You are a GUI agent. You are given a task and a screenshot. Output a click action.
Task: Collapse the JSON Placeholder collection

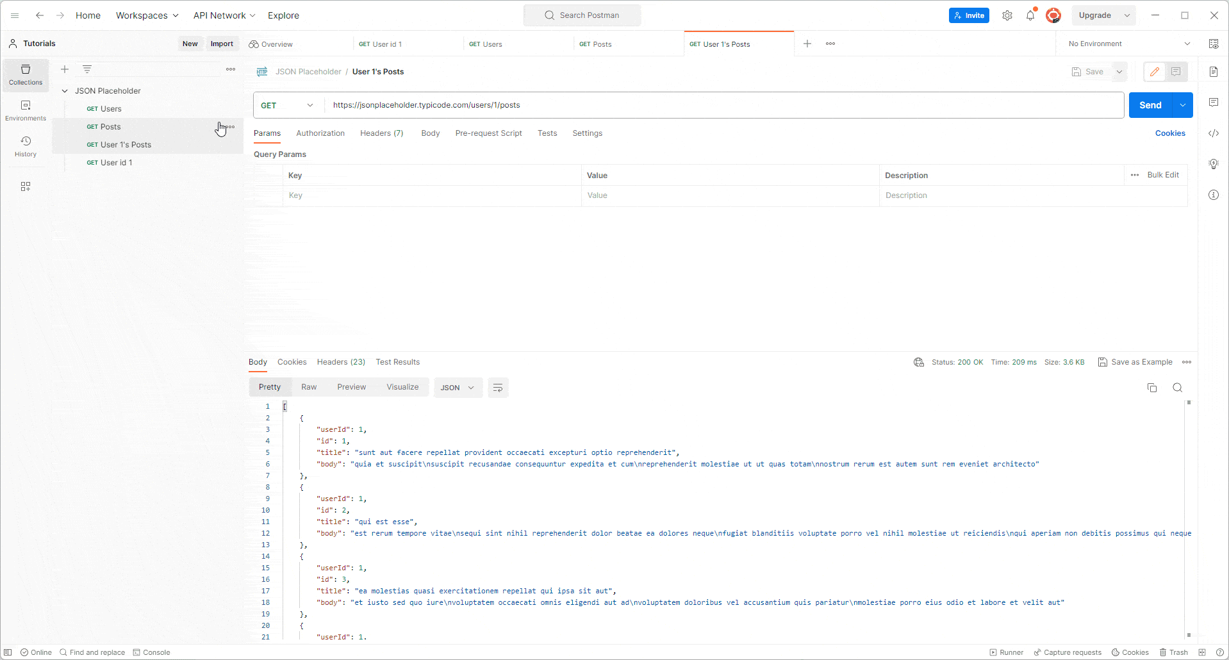pos(65,91)
